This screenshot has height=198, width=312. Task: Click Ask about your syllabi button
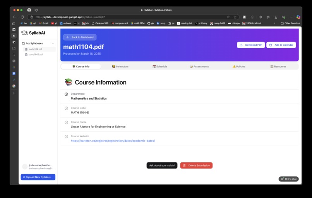click(x=162, y=165)
